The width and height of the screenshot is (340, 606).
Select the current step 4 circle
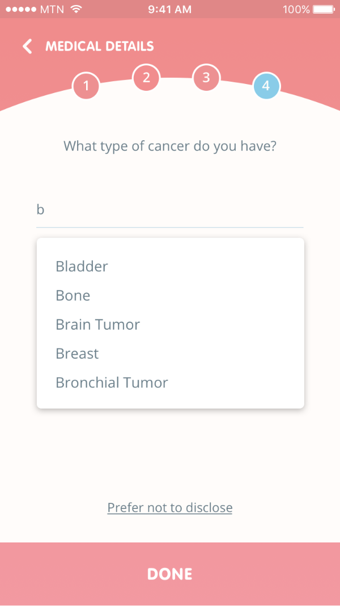[x=266, y=86]
